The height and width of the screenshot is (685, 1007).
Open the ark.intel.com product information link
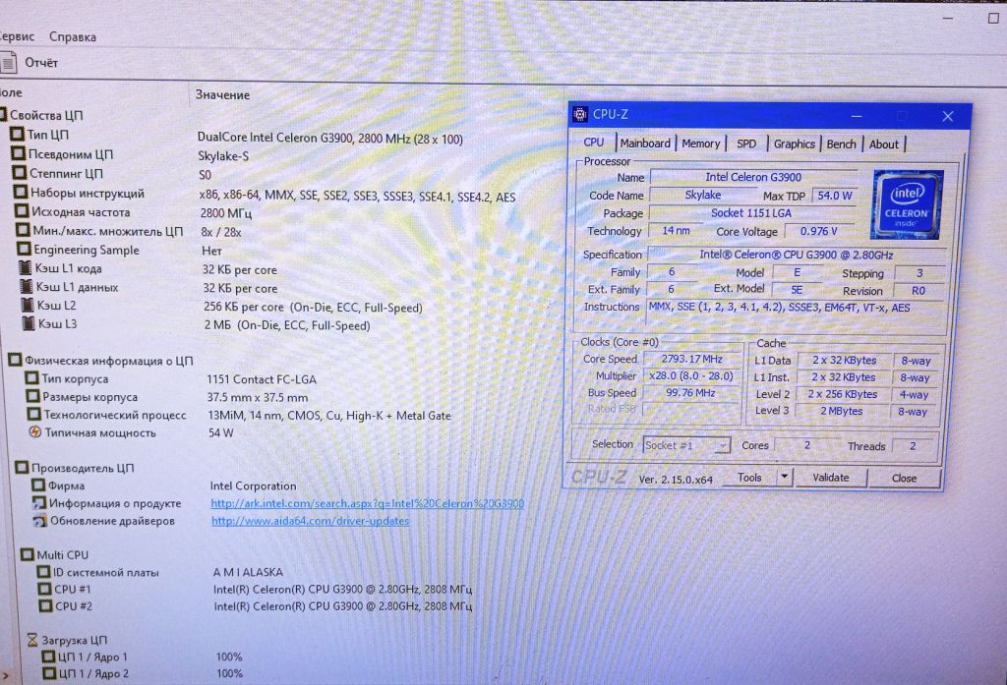click(x=368, y=503)
